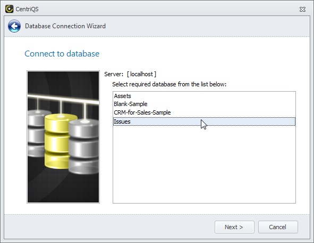Viewport: 314px width, 243px height.
Task: Select the highlighted Issues database
Action: (204, 122)
